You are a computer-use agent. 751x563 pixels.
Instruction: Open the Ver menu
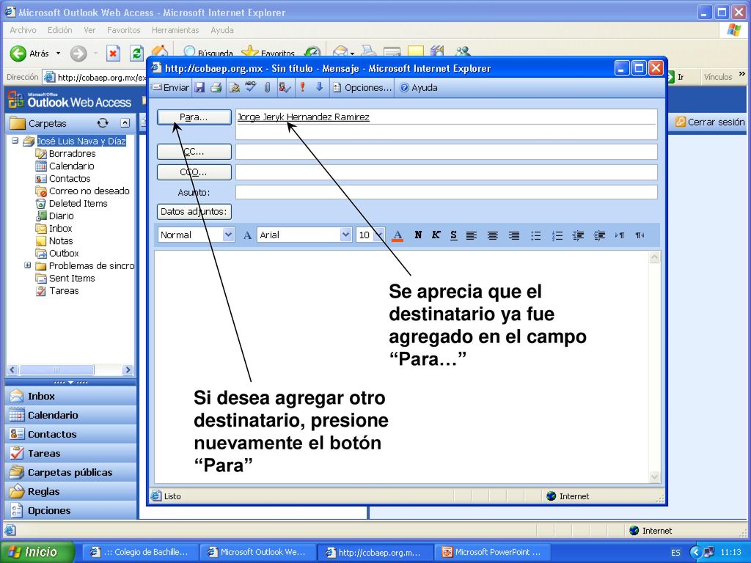coord(89,30)
